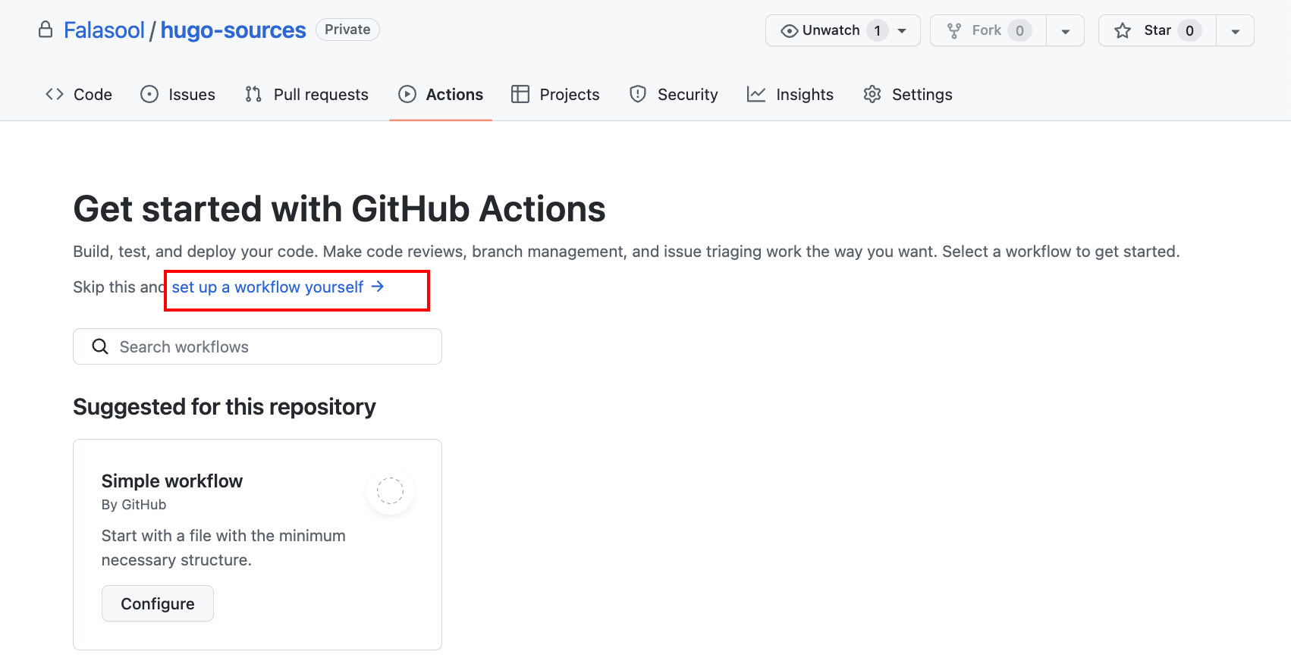The height and width of the screenshot is (664, 1291).
Task: Click the arrow after workflow yourself
Action: point(378,287)
